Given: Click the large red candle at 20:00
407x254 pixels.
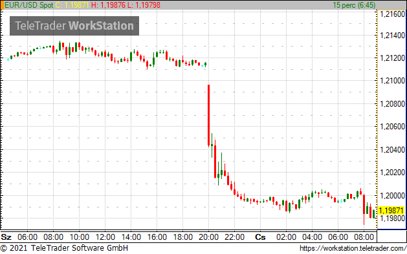Looking at the screenshot, I should tap(208, 115).
